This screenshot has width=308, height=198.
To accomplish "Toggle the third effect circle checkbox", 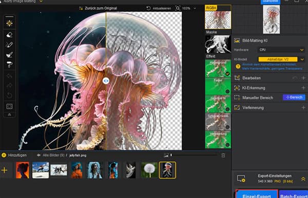I will click(227, 109).
